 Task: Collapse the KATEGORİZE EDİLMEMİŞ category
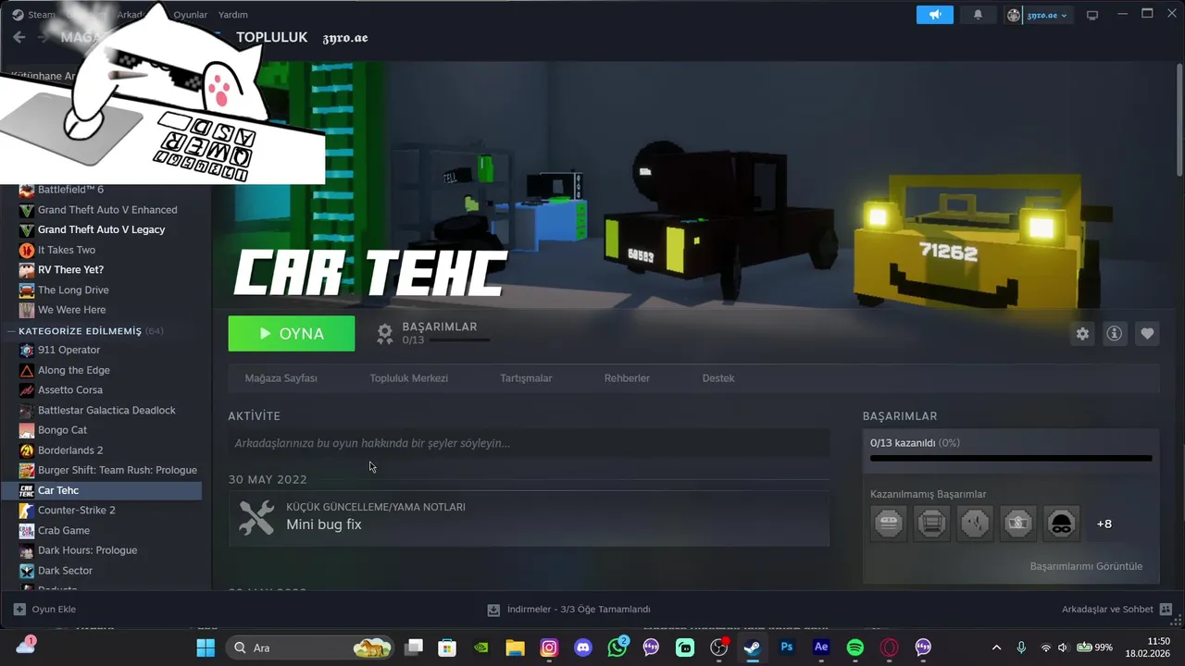click(x=11, y=331)
